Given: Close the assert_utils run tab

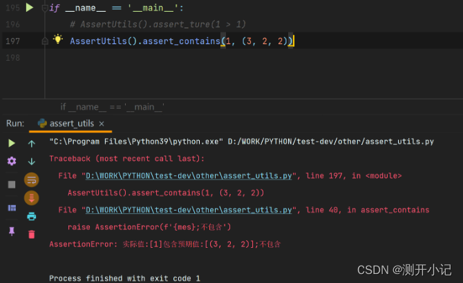Looking at the screenshot, I should point(102,124).
